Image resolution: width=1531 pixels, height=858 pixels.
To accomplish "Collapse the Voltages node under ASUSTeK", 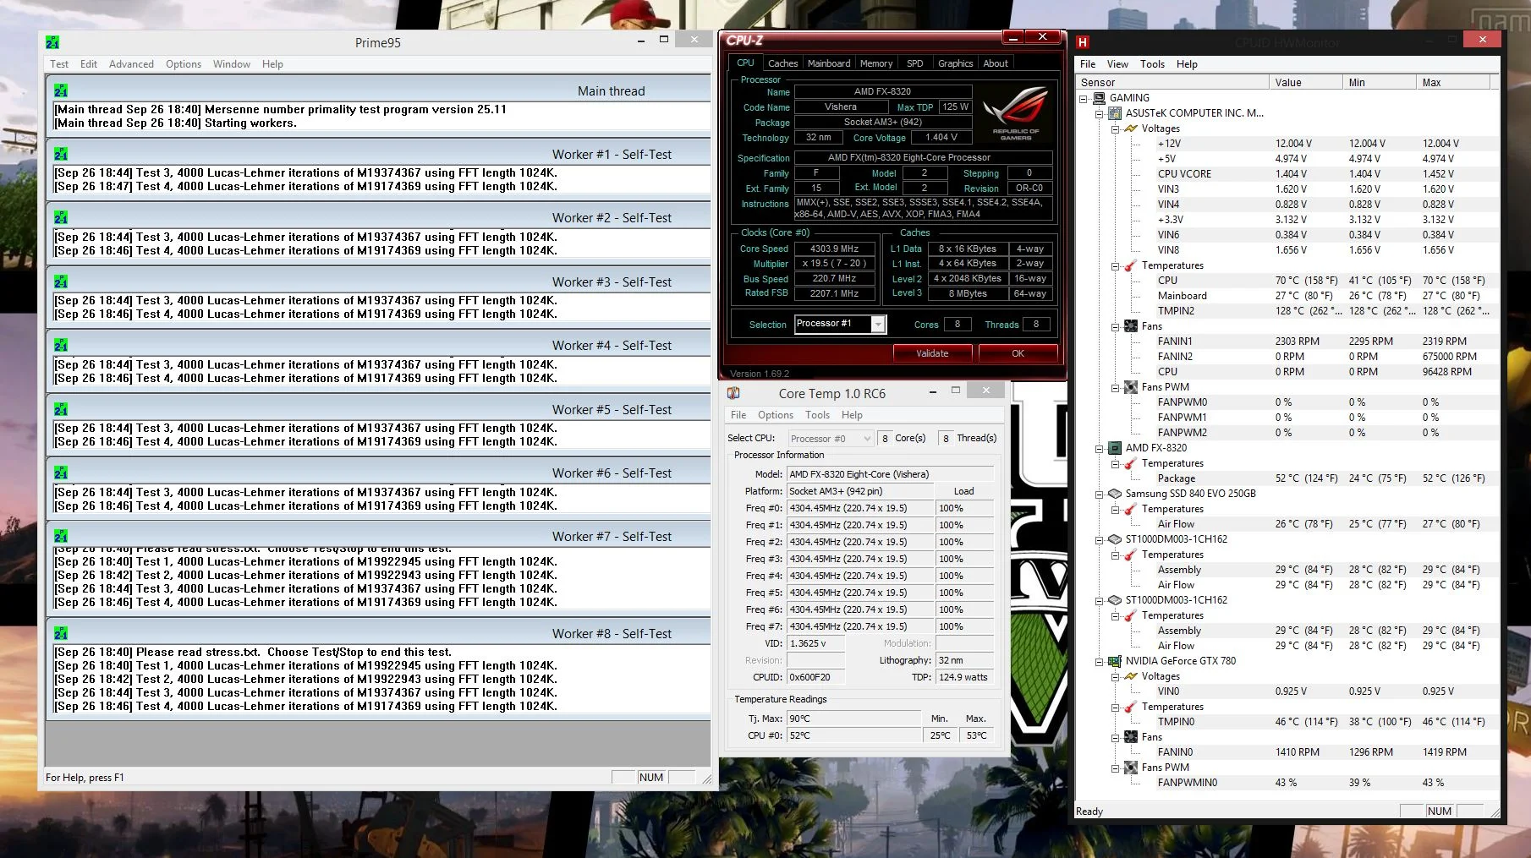I will click(1115, 128).
